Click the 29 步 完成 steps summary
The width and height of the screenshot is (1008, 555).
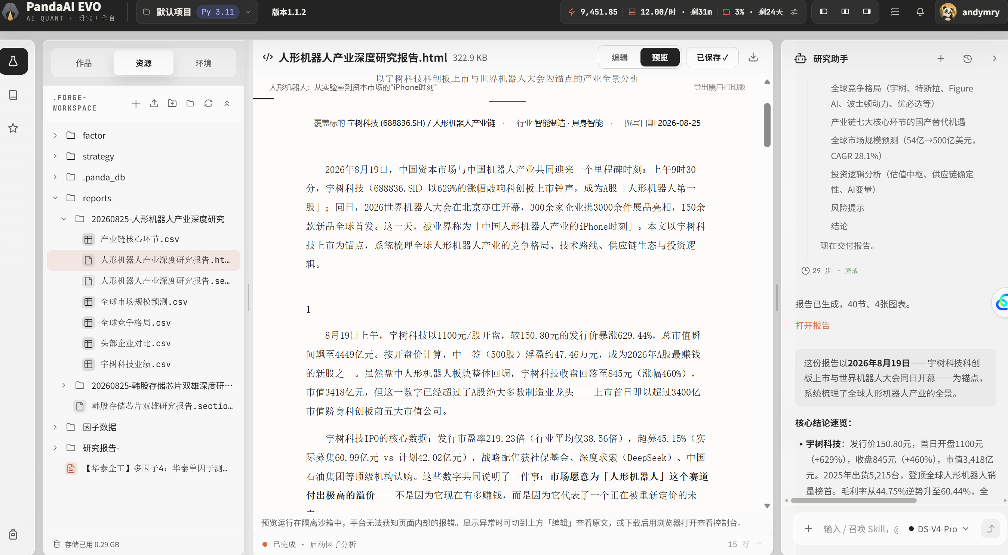tap(830, 270)
